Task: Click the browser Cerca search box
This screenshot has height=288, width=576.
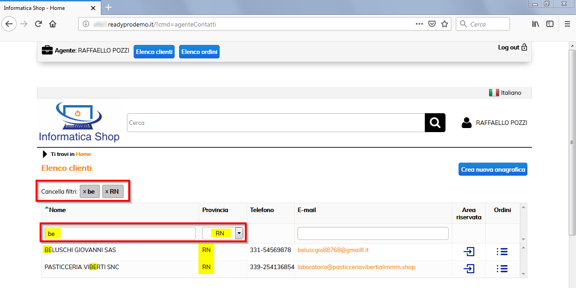Action: [x=483, y=24]
